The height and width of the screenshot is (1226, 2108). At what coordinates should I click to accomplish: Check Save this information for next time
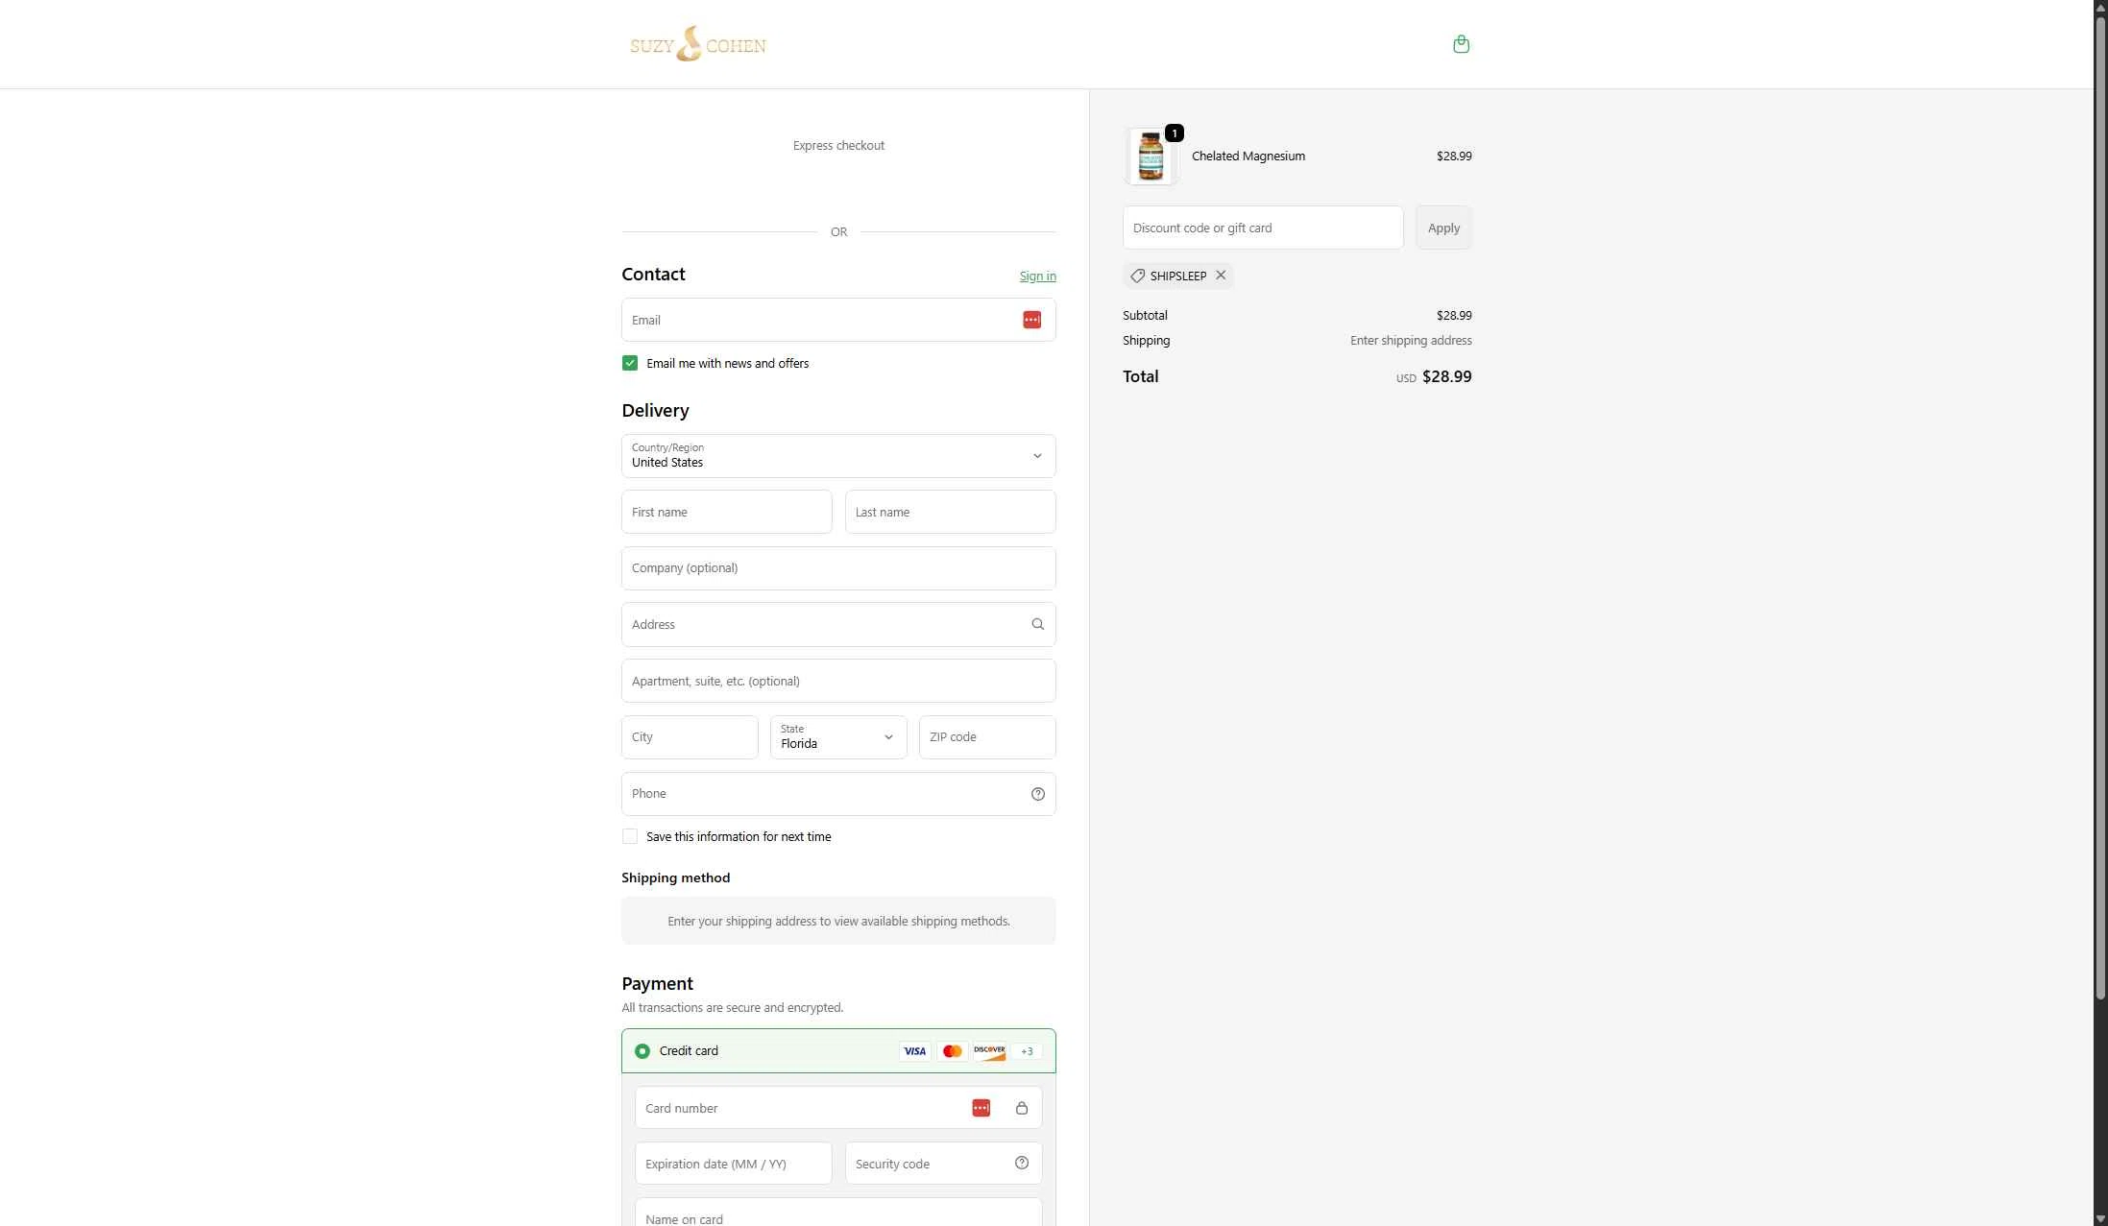coord(629,836)
